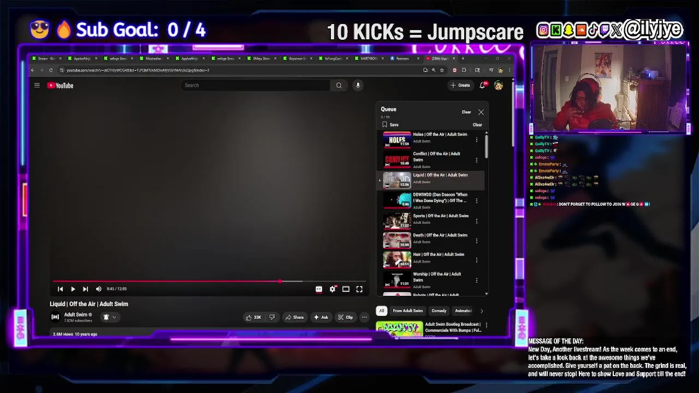Click Clear beside the Queue close button
This screenshot has width=699, height=393.
click(x=466, y=112)
